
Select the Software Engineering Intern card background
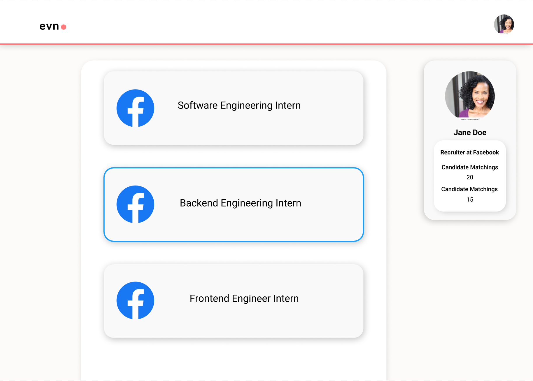coord(234,108)
